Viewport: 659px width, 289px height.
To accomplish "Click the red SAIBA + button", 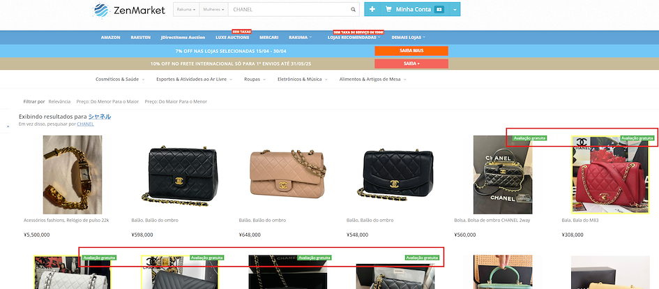I will point(411,64).
